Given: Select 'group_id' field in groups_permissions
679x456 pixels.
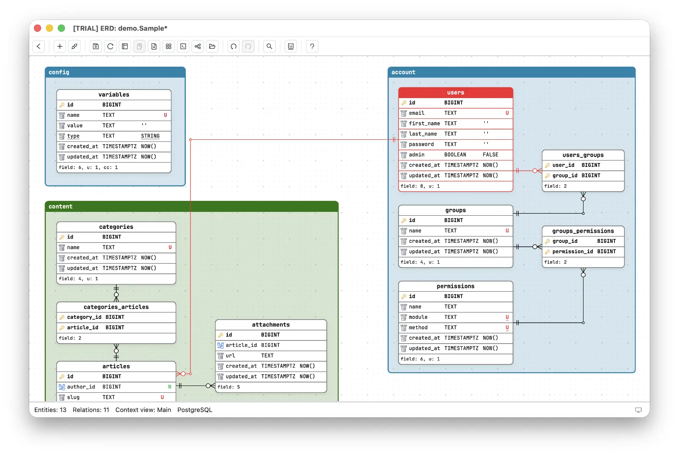Looking at the screenshot, I should [x=583, y=241].
